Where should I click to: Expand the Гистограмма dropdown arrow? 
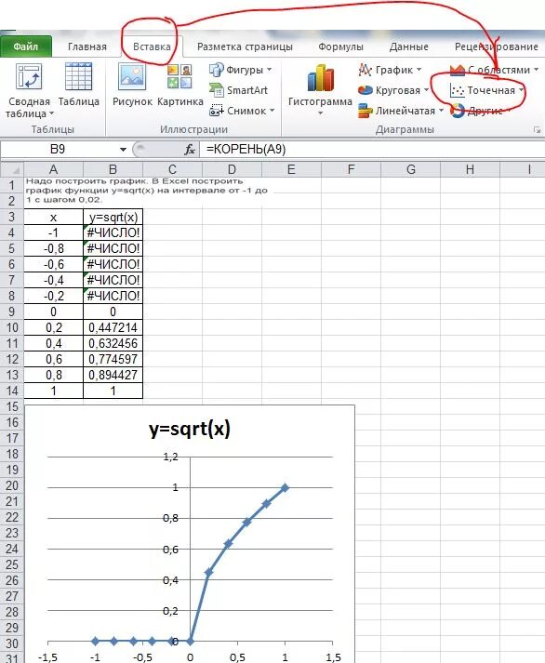320,113
